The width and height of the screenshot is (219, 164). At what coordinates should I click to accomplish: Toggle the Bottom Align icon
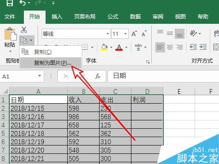(x=180, y=34)
